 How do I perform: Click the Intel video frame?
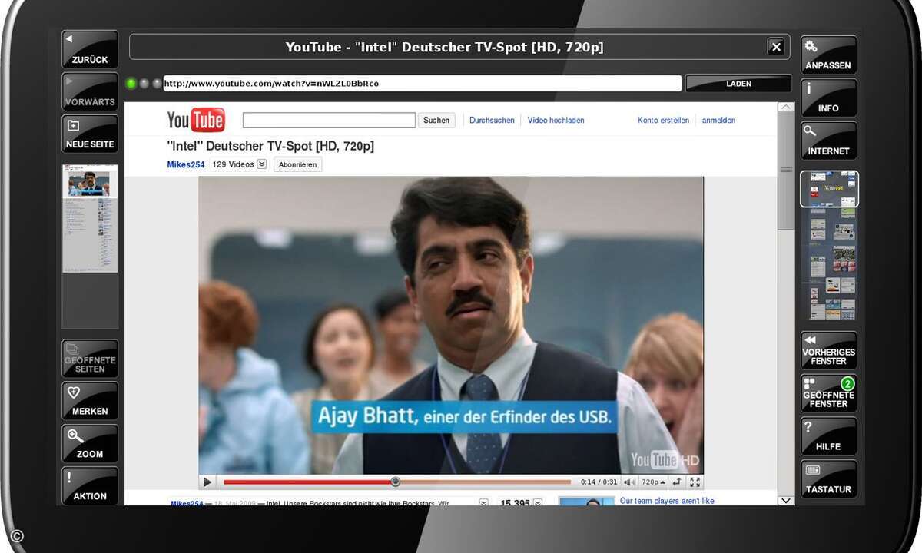(451, 326)
